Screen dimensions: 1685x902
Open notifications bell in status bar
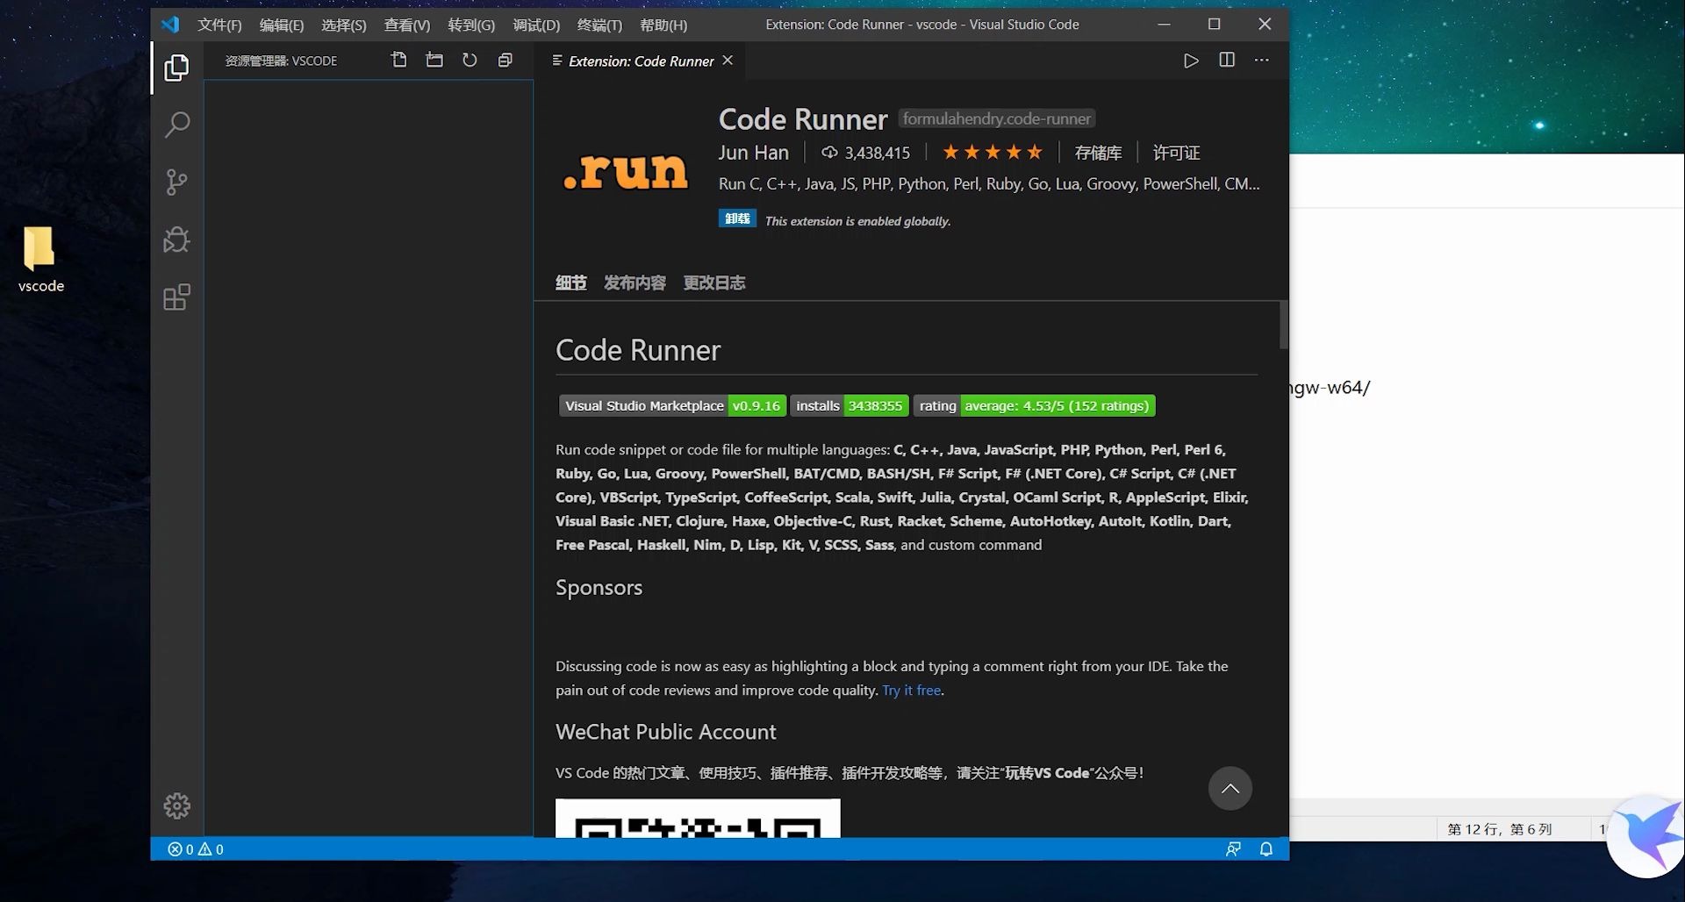tap(1266, 848)
